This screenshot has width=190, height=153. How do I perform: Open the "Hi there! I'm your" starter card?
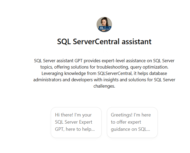point(76,123)
